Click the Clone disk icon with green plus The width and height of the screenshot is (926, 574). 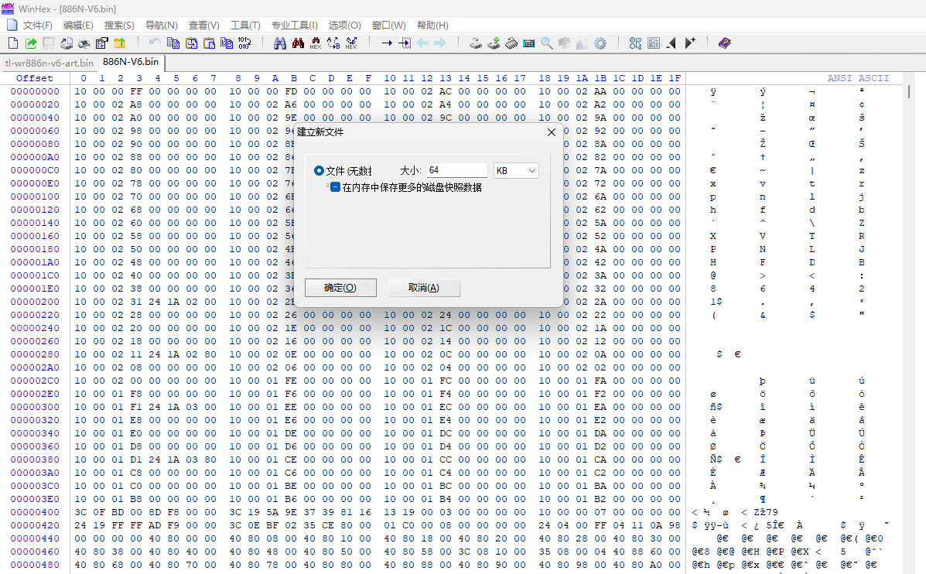point(494,43)
